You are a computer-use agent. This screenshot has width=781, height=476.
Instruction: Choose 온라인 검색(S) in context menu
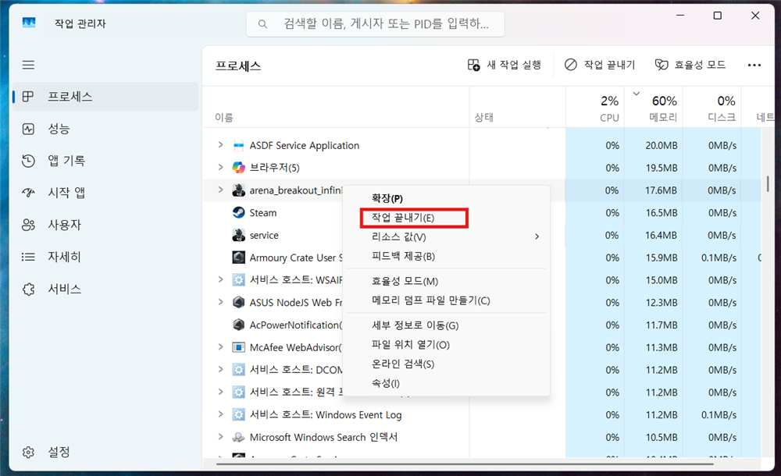446,364
